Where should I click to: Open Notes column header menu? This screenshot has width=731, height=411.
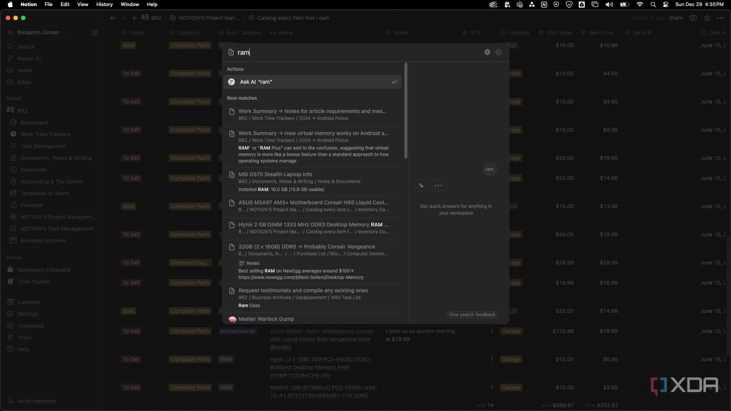click(397, 33)
